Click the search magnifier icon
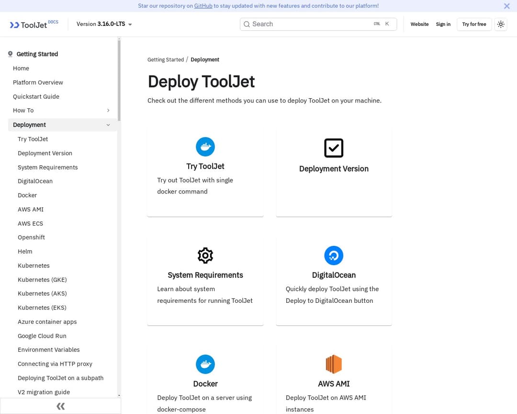The image size is (517, 414). (x=247, y=24)
